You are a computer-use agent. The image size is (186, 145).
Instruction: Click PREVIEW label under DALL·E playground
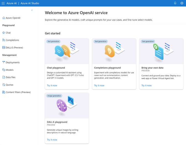(x=51, y=125)
